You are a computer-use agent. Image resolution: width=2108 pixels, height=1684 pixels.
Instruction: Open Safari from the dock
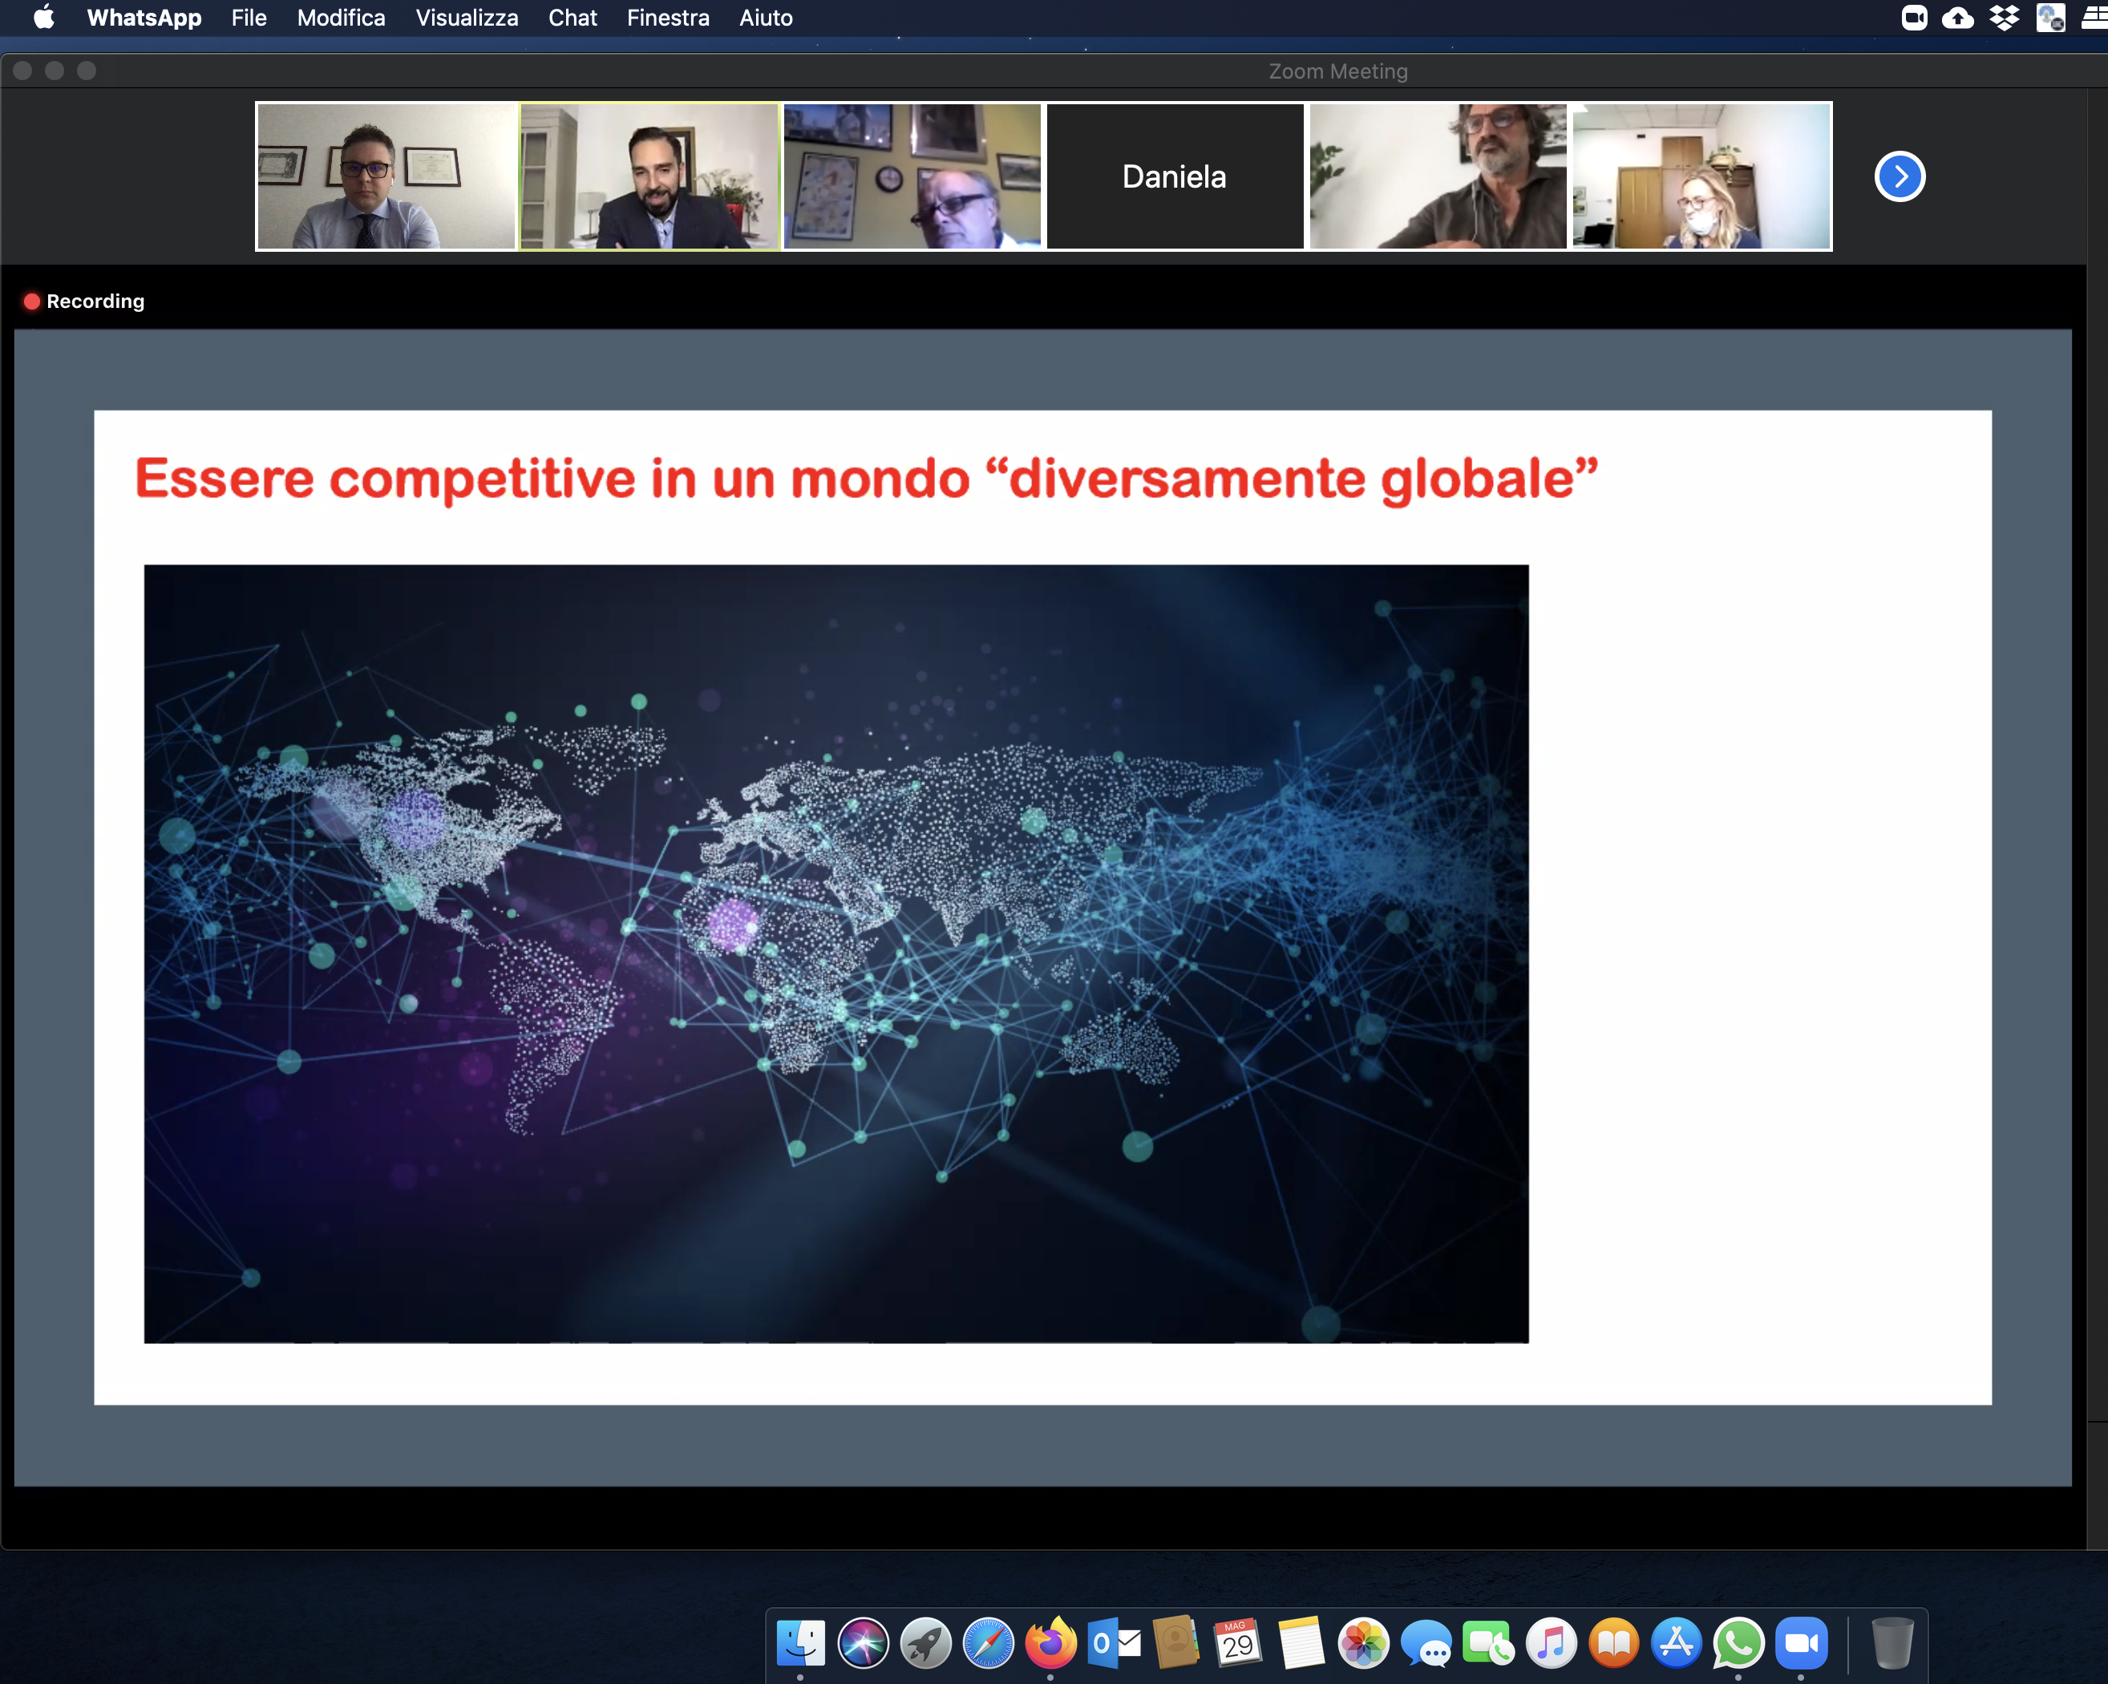point(988,1643)
